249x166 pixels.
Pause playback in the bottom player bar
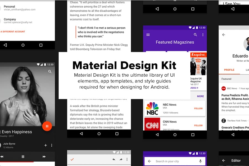point(23,157)
